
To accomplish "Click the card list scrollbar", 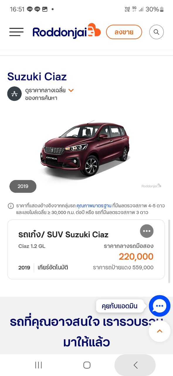I will click(x=169, y=251).
